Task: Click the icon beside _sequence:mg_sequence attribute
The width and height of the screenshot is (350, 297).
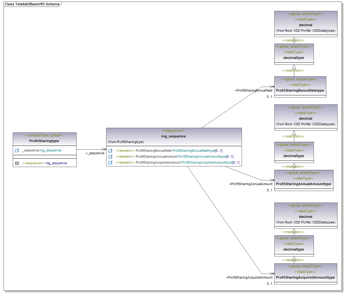Action: click(x=17, y=151)
